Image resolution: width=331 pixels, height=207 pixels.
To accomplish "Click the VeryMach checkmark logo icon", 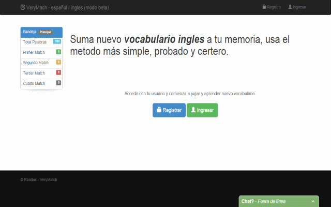I will pos(23,7).
